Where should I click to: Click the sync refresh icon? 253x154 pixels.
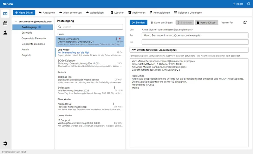(248, 4)
